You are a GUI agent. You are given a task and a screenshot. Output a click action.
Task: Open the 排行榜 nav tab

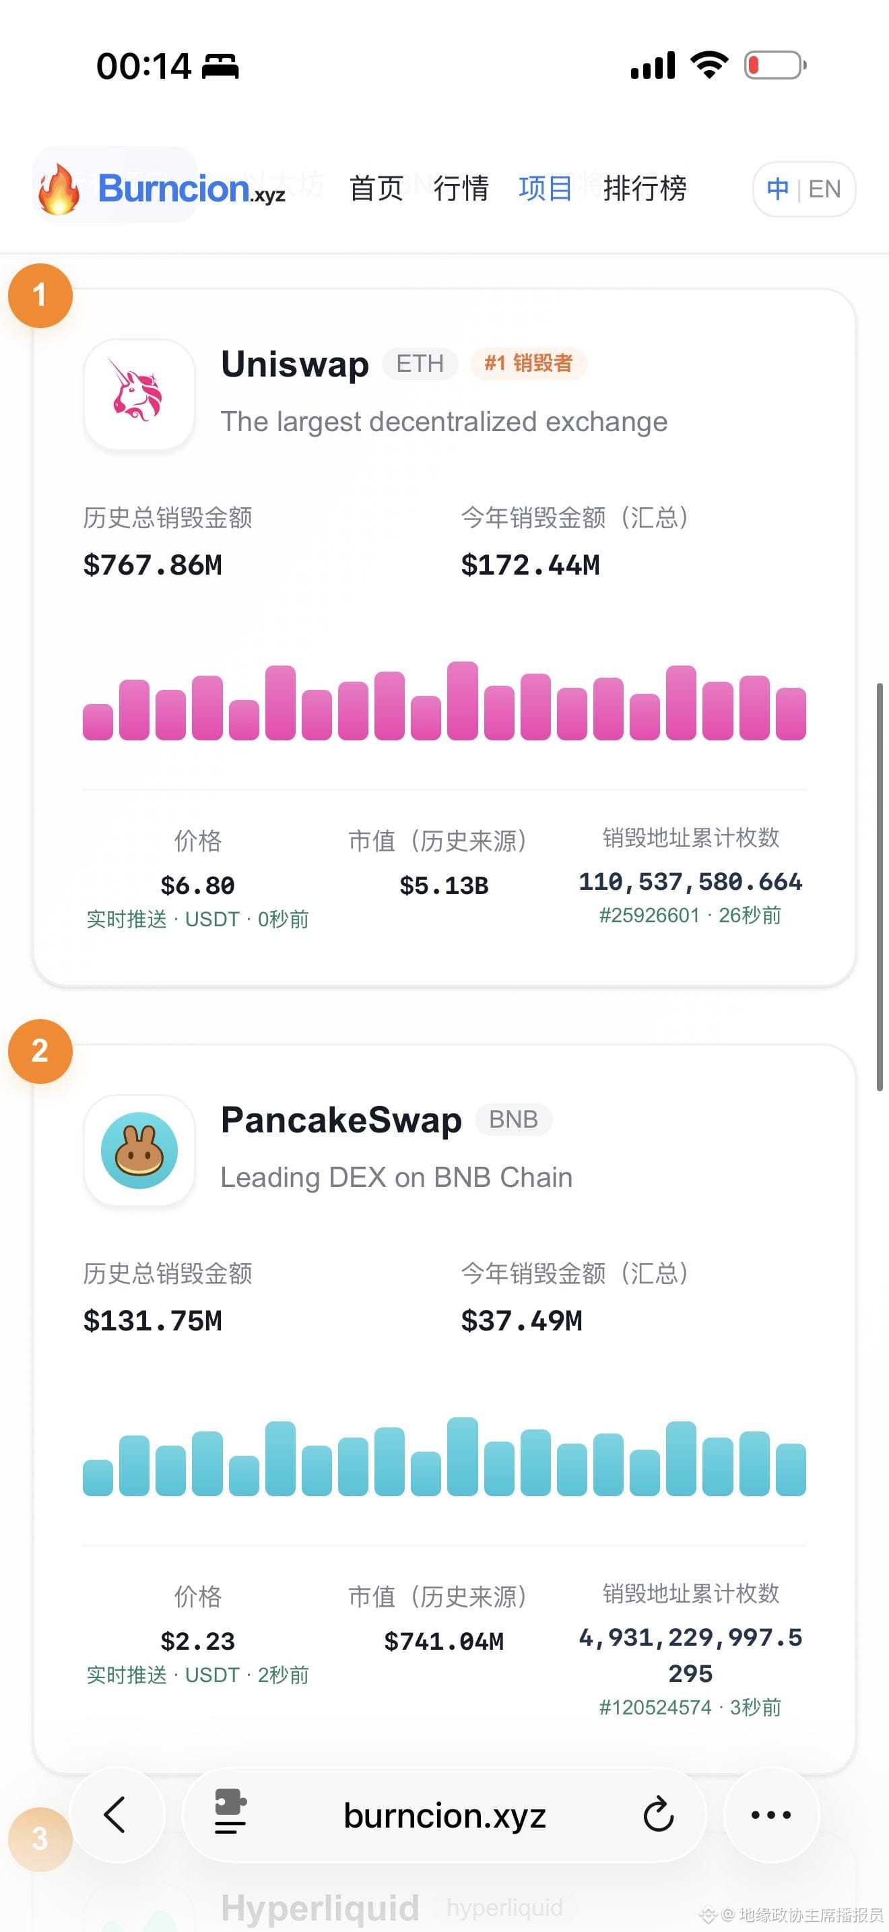(x=645, y=188)
